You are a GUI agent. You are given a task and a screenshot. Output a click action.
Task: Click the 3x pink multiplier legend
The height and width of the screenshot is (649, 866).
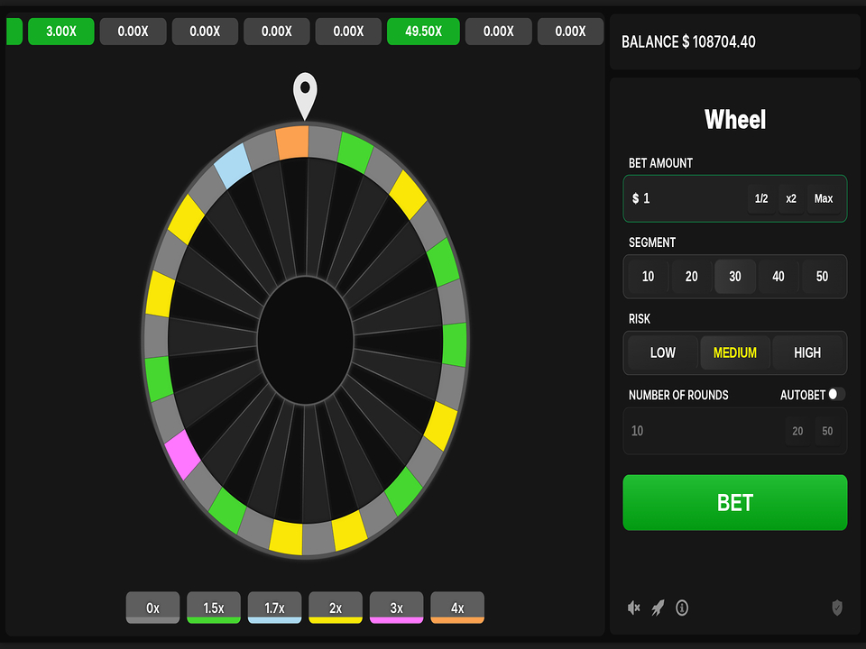396,608
